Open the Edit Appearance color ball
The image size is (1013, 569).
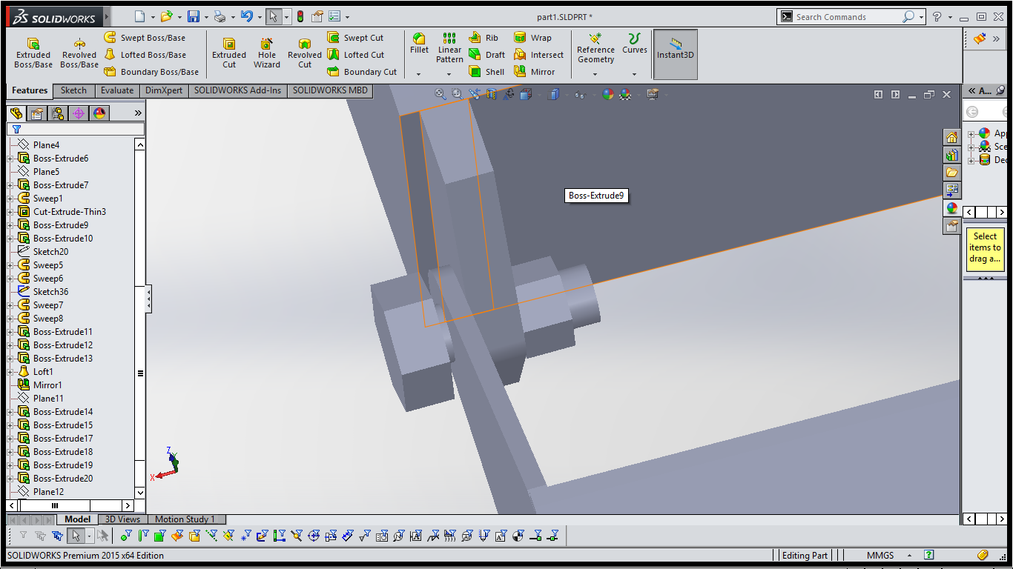click(x=608, y=94)
